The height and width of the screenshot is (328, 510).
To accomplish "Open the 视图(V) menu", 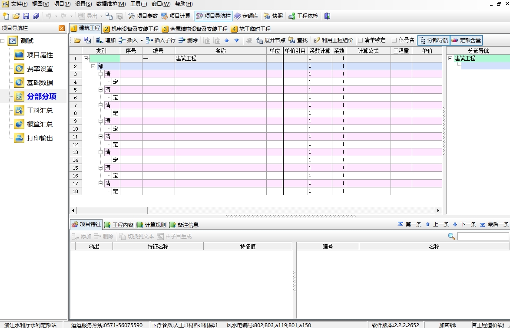I will click(x=41, y=4).
